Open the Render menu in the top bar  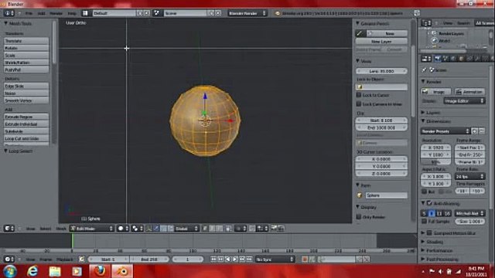tap(56, 13)
